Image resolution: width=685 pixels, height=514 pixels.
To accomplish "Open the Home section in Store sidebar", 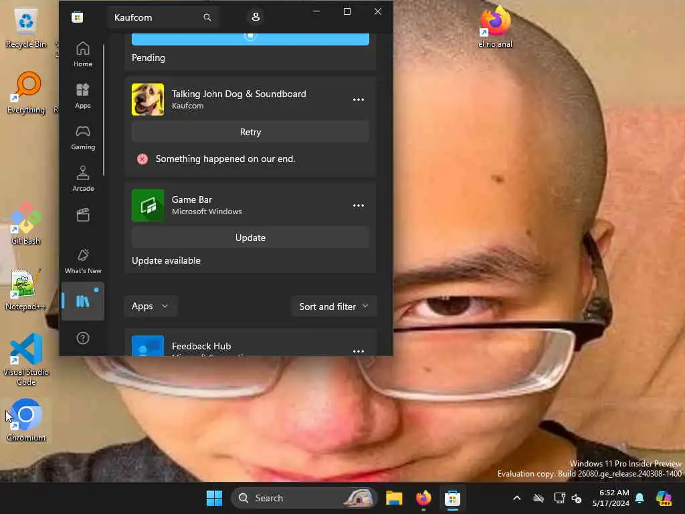I will click(82, 54).
